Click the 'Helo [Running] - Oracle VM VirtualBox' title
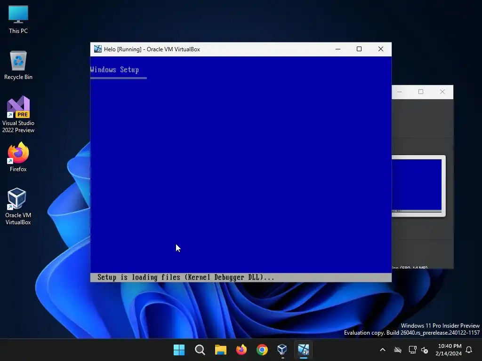The width and height of the screenshot is (482, 361). point(152,49)
